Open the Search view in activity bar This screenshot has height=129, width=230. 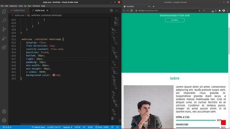click(4, 20)
